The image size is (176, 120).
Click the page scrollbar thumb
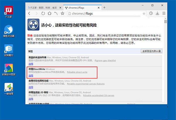click(x=165, y=21)
